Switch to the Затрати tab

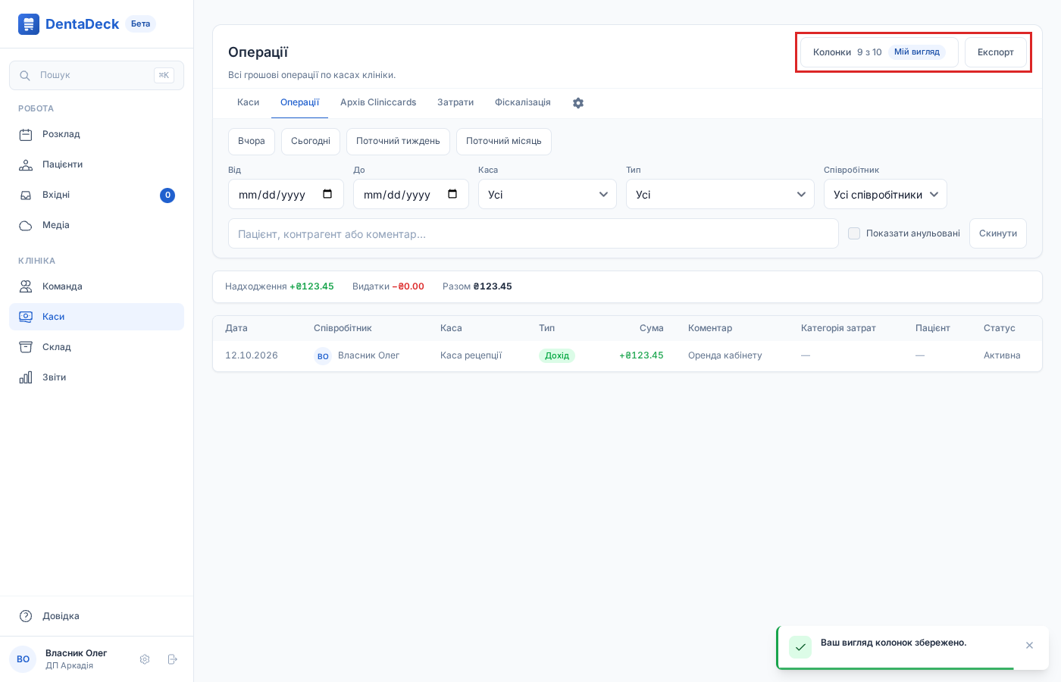(x=455, y=102)
